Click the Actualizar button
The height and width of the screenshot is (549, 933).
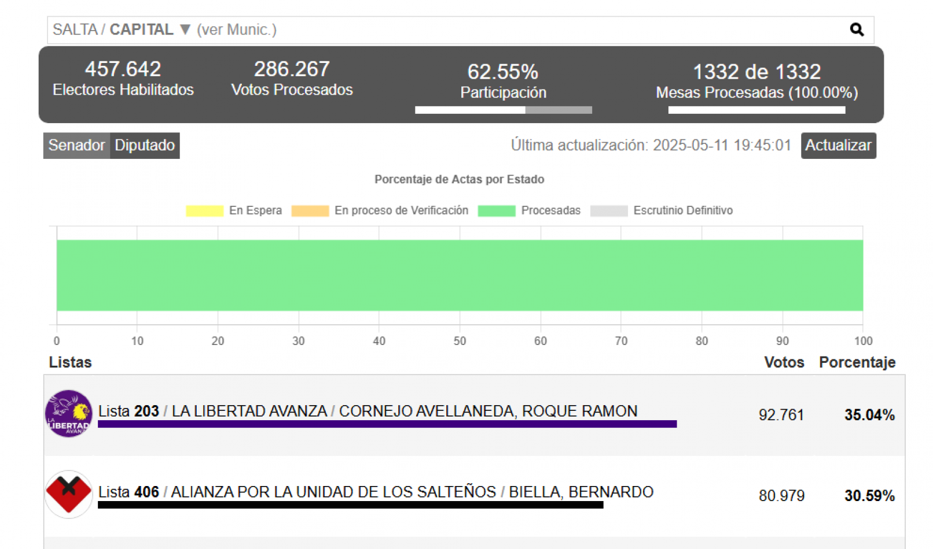(838, 145)
